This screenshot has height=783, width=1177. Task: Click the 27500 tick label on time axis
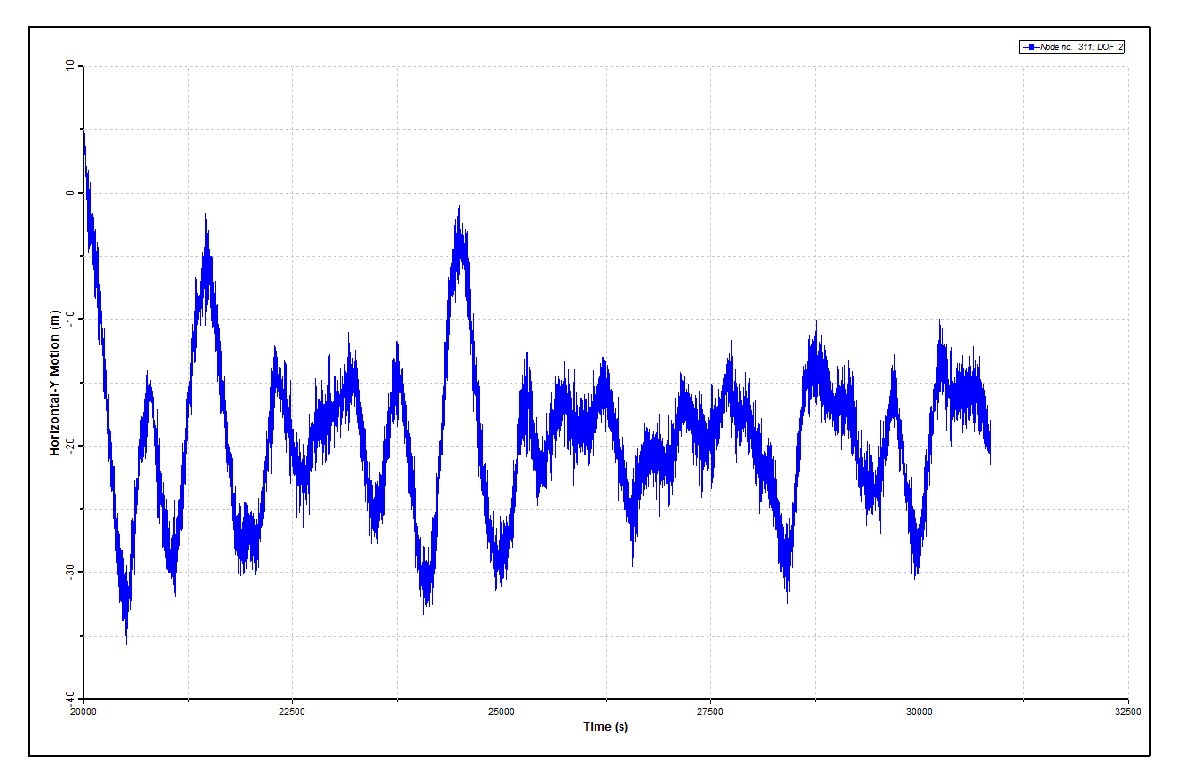tap(710, 711)
